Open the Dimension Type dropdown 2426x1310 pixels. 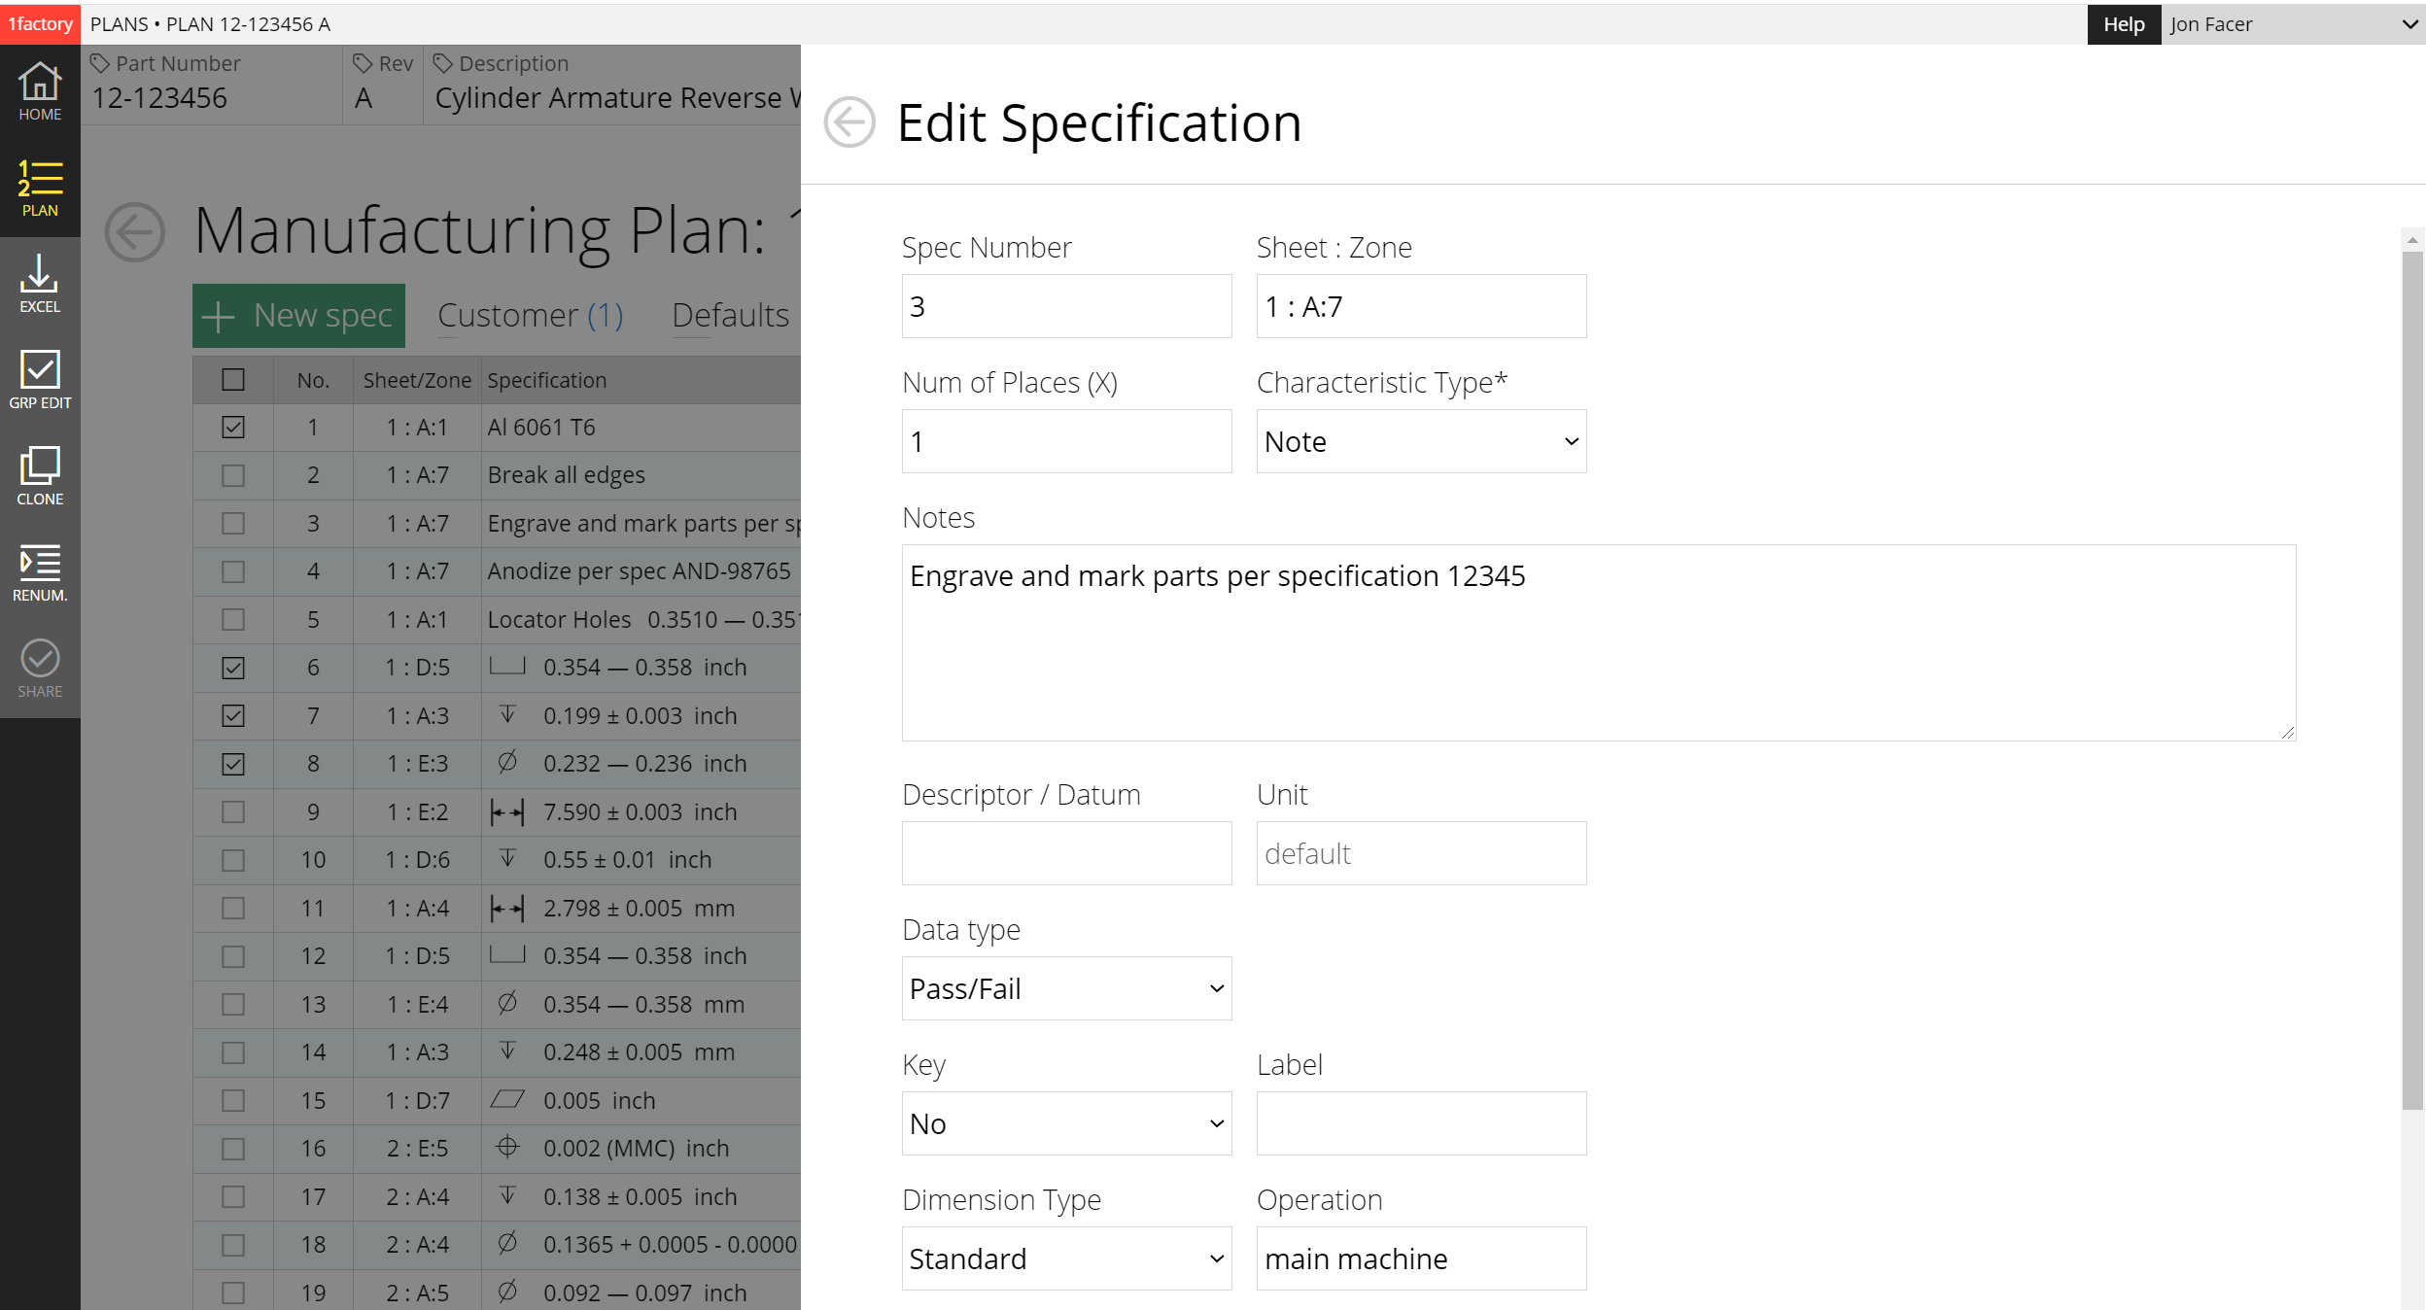1066,1259
